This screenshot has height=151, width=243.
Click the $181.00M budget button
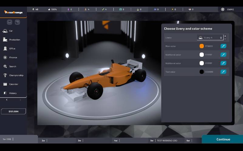coord(13,111)
